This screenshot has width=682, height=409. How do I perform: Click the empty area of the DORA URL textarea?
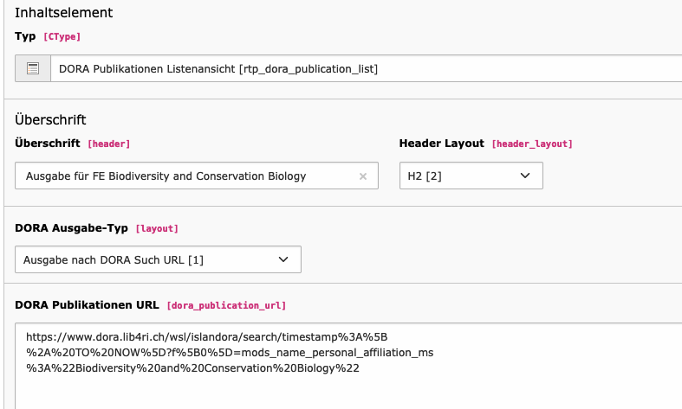click(348, 391)
